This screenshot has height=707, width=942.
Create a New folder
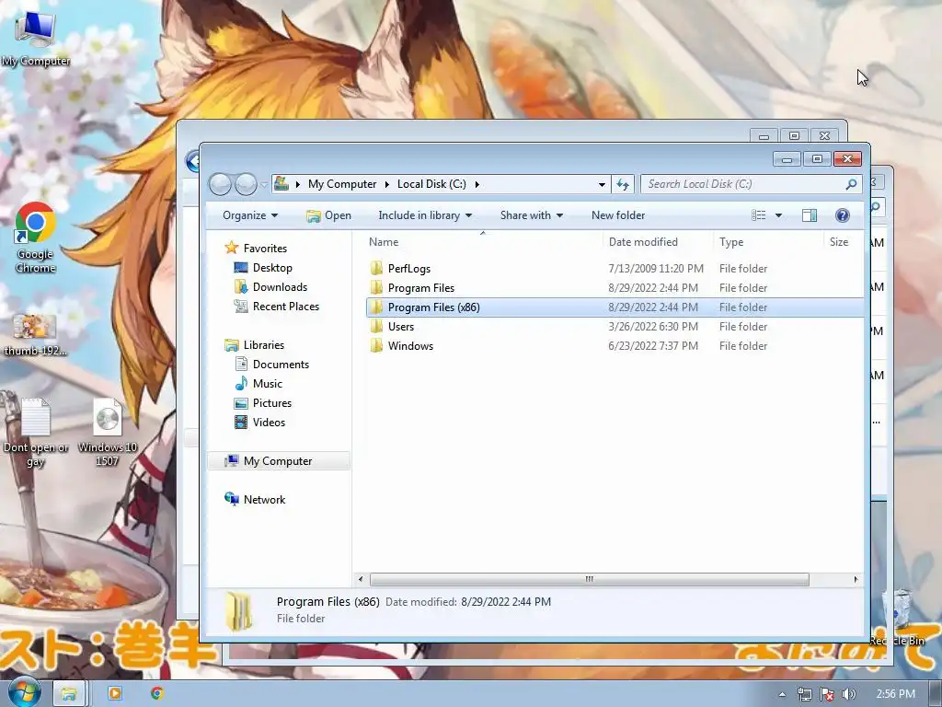[x=618, y=215]
